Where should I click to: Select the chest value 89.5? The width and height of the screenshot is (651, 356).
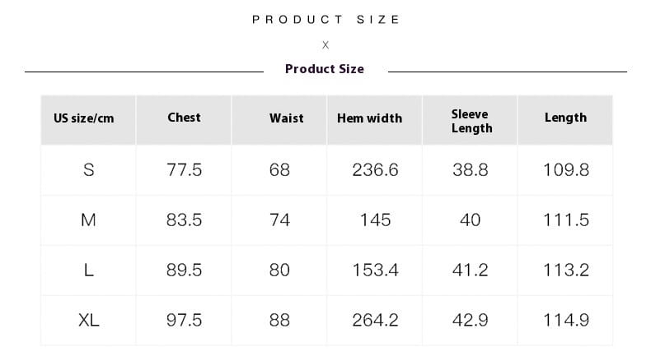pyautogui.click(x=184, y=270)
